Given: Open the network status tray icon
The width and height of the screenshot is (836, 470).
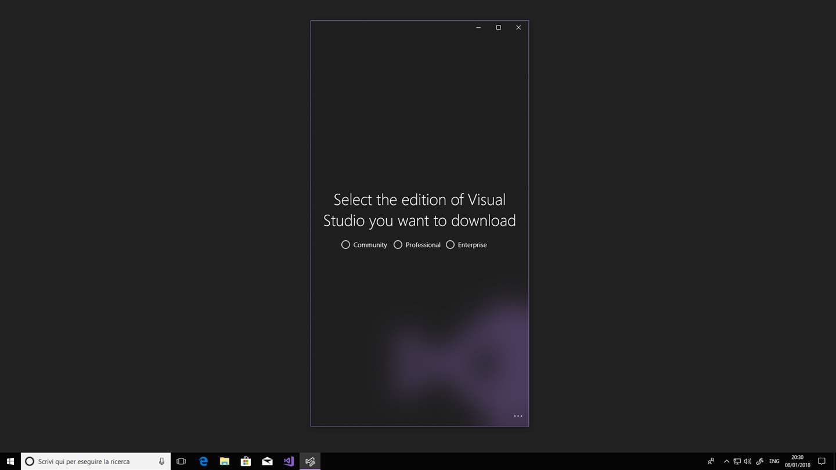Looking at the screenshot, I should click(737, 461).
